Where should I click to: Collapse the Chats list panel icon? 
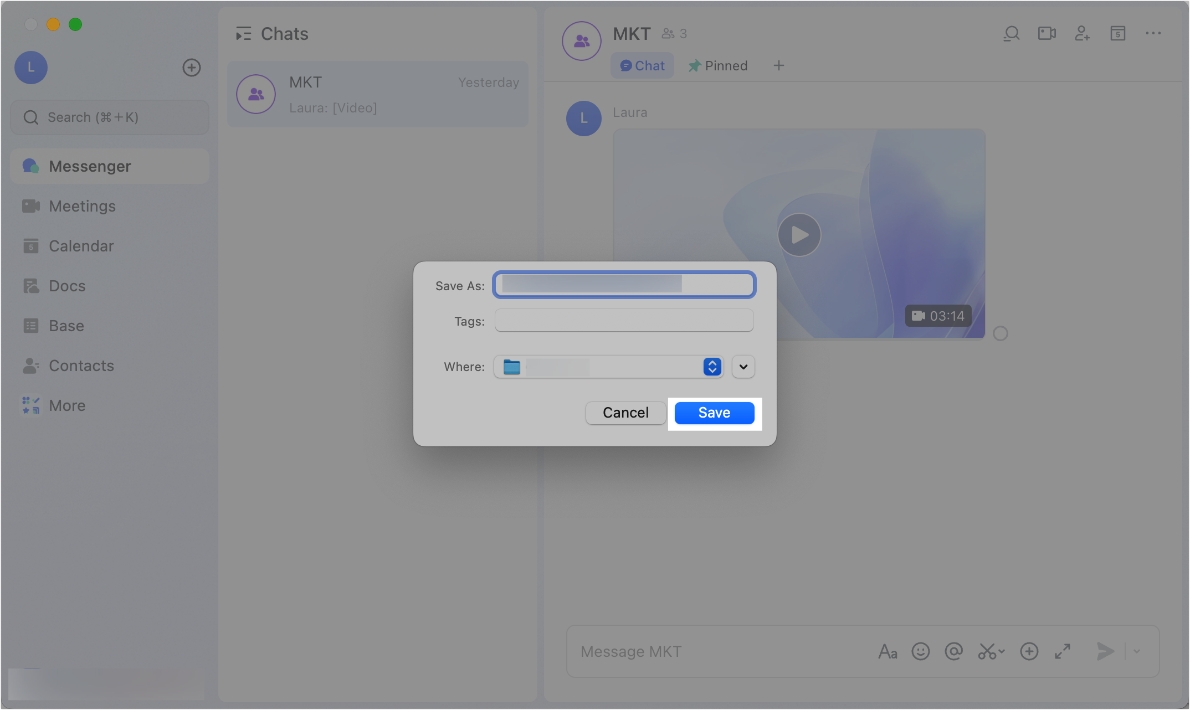[x=243, y=34]
